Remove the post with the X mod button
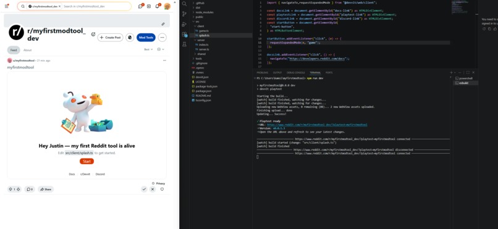 click(x=153, y=189)
